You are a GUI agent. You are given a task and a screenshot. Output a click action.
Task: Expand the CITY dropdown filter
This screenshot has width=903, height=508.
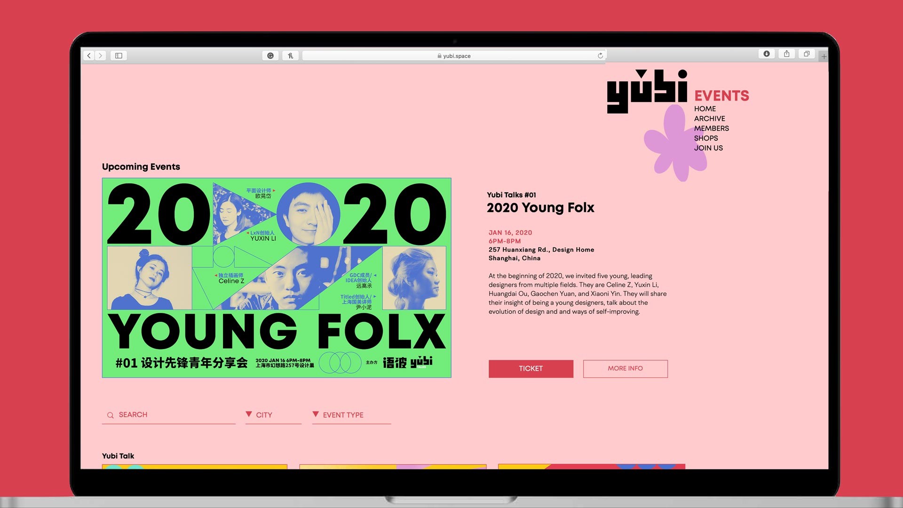click(x=273, y=415)
